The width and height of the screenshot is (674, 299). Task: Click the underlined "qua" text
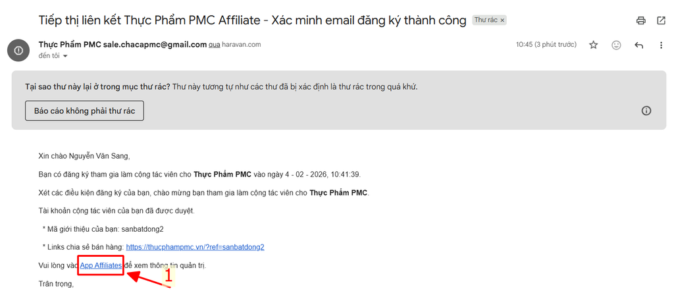click(215, 45)
